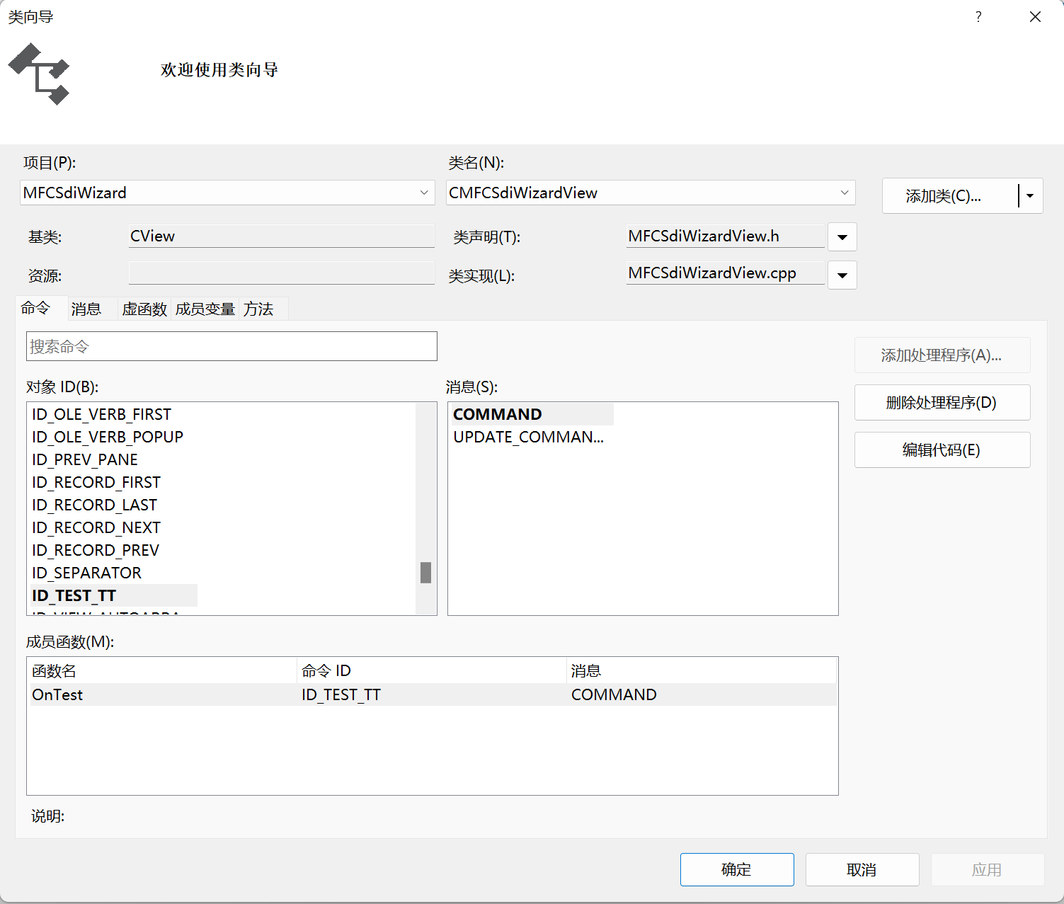Click the MFCSdiWizardView.cpp implementation field
The image size is (1064, 904).
pos(726,273)
